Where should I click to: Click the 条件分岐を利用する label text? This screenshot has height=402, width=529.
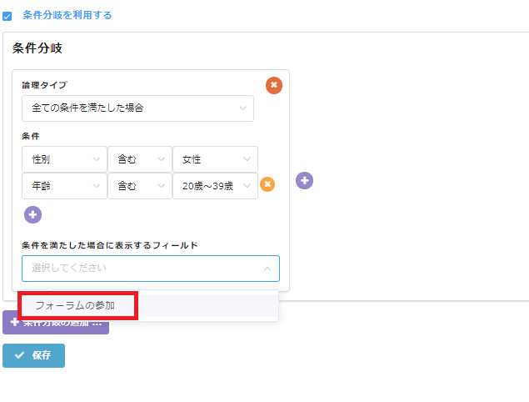pyautogui.click(x=67, y=15)
